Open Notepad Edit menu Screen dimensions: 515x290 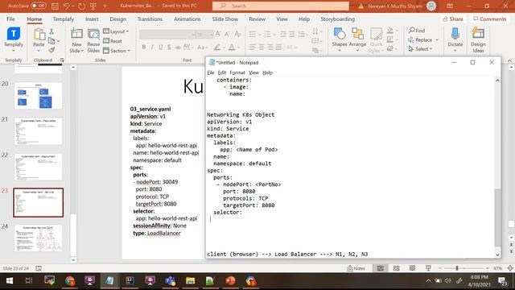tap(222, 72)
